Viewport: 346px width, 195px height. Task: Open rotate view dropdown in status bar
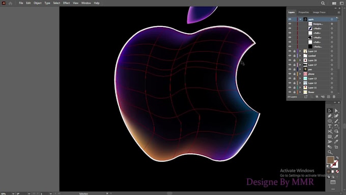29,193
